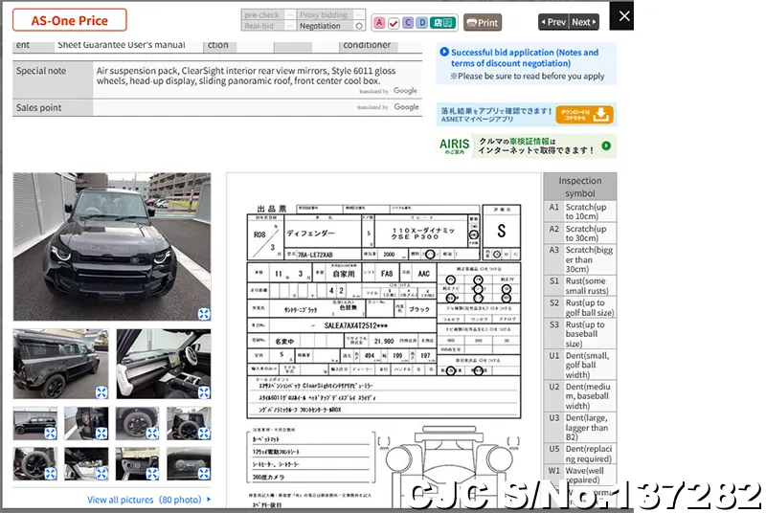Go to the previous vehicle with Prev

pos(553,22)
